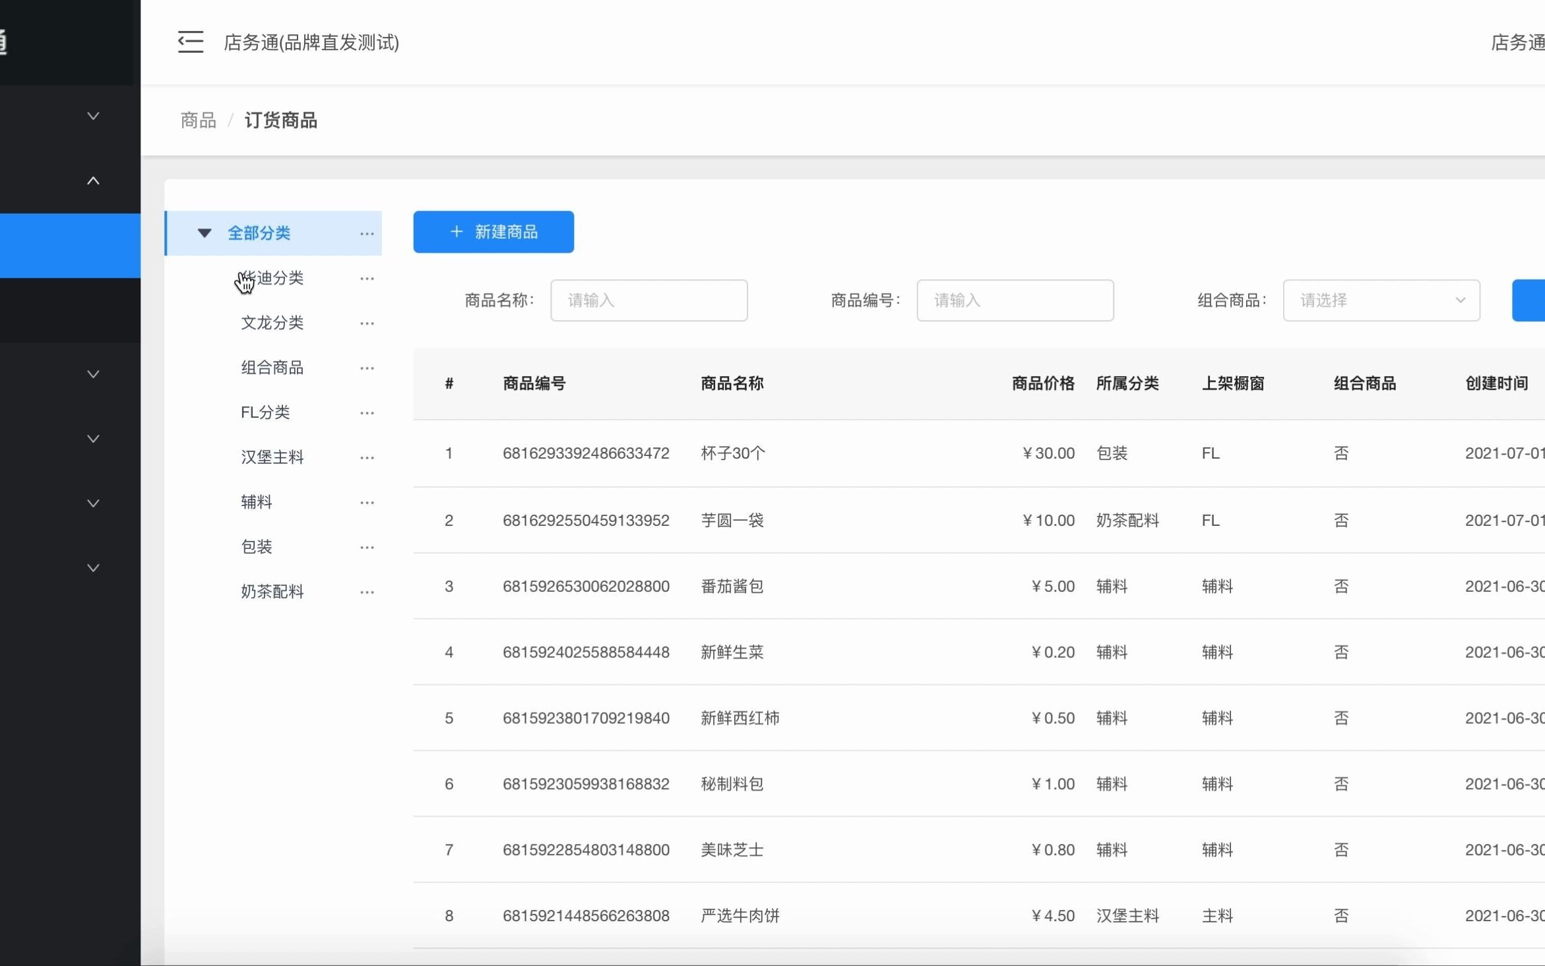Screen dimensions: 1545x966
Task: Open the more options dots for 辅料 category
Action: pos(367,503)
